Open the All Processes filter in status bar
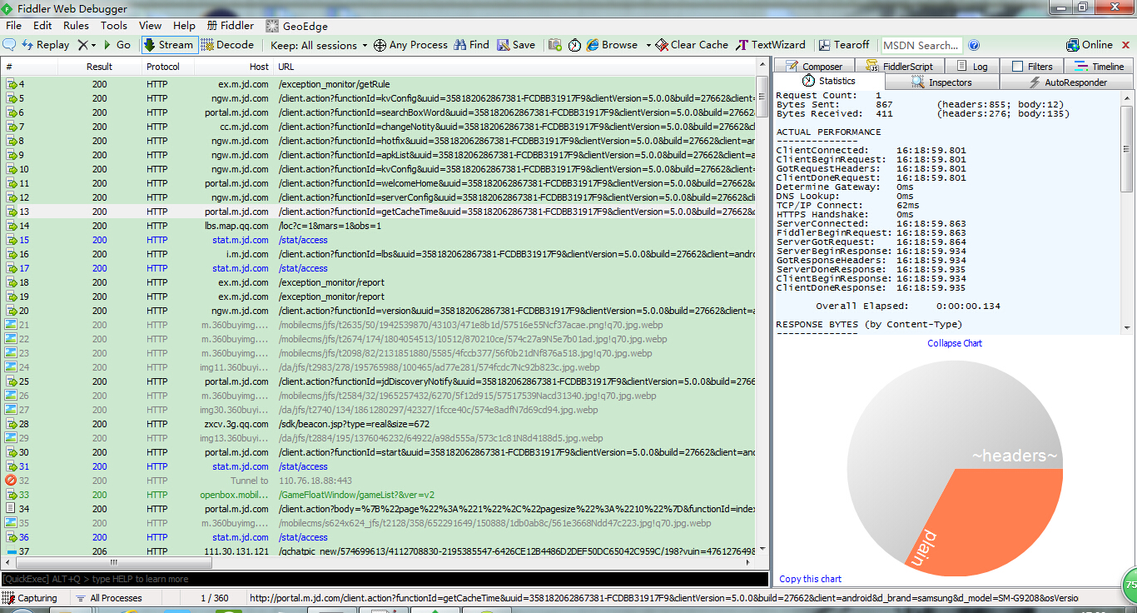Image resolution: width=1137 pixels, height=613 pixels. (108, 598)
